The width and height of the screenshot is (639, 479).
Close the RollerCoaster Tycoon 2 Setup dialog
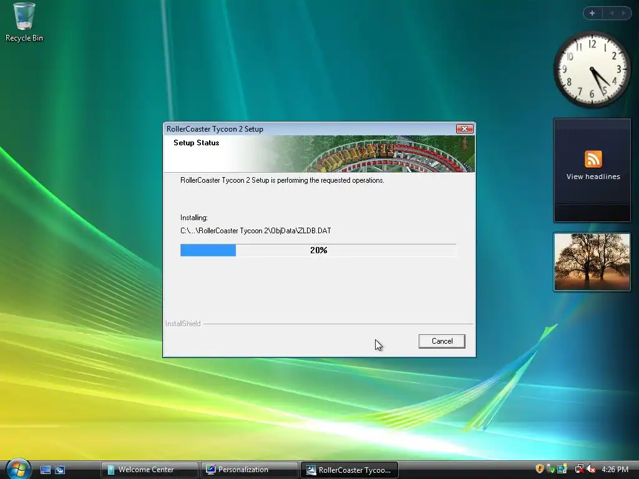click(464, 128)
